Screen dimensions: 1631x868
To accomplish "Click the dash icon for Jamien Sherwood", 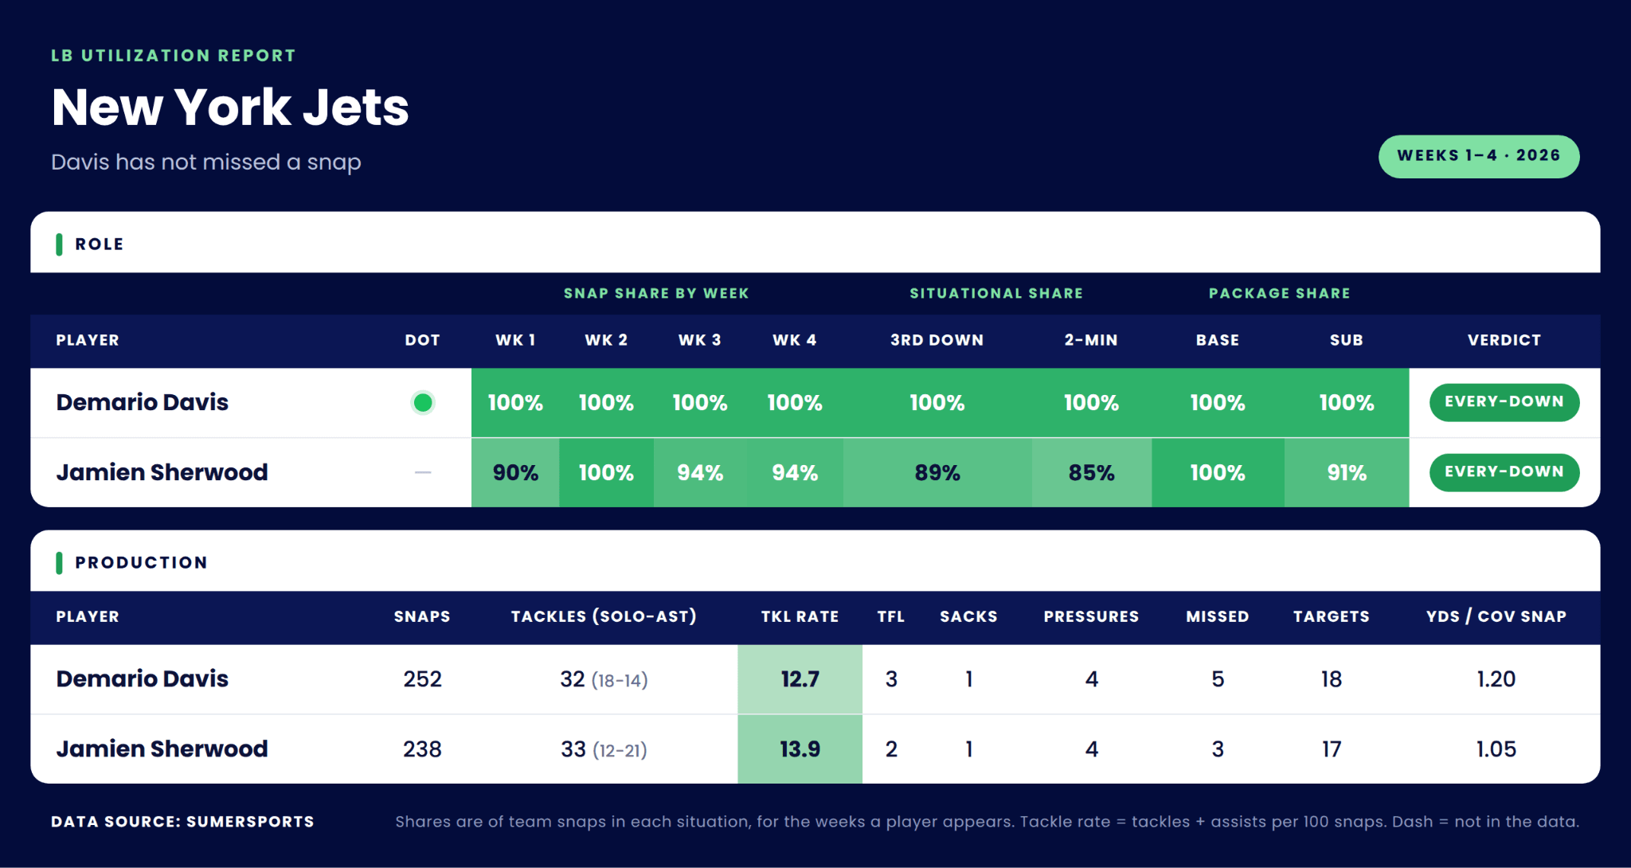I will coord(423,473).
